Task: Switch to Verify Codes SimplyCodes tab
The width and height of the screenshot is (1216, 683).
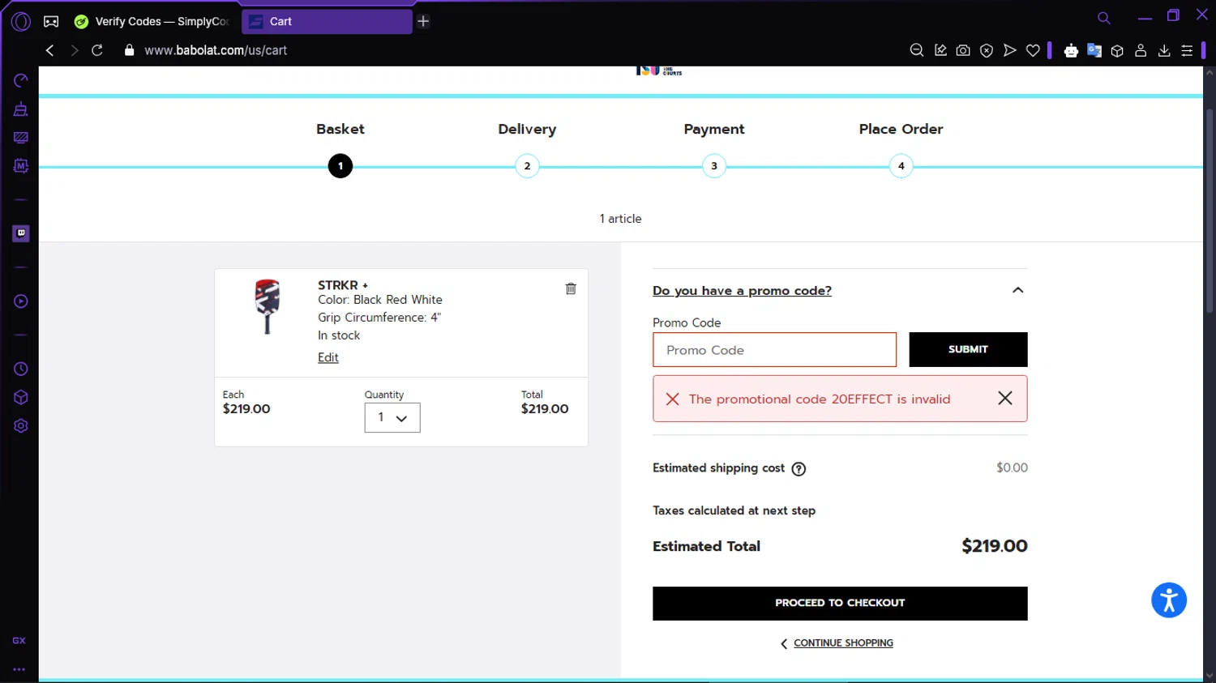Action: pos(152,22)
